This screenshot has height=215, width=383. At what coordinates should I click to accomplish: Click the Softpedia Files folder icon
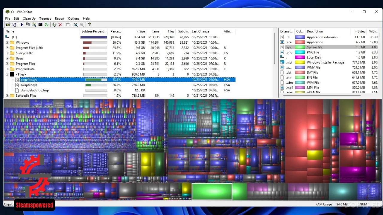12,96
